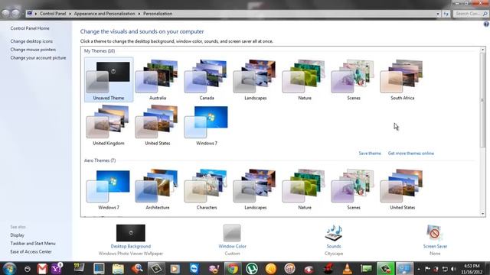Click Appearance and Personalization breadcrumb
The image size is (490, 275).
coord(104,14)
